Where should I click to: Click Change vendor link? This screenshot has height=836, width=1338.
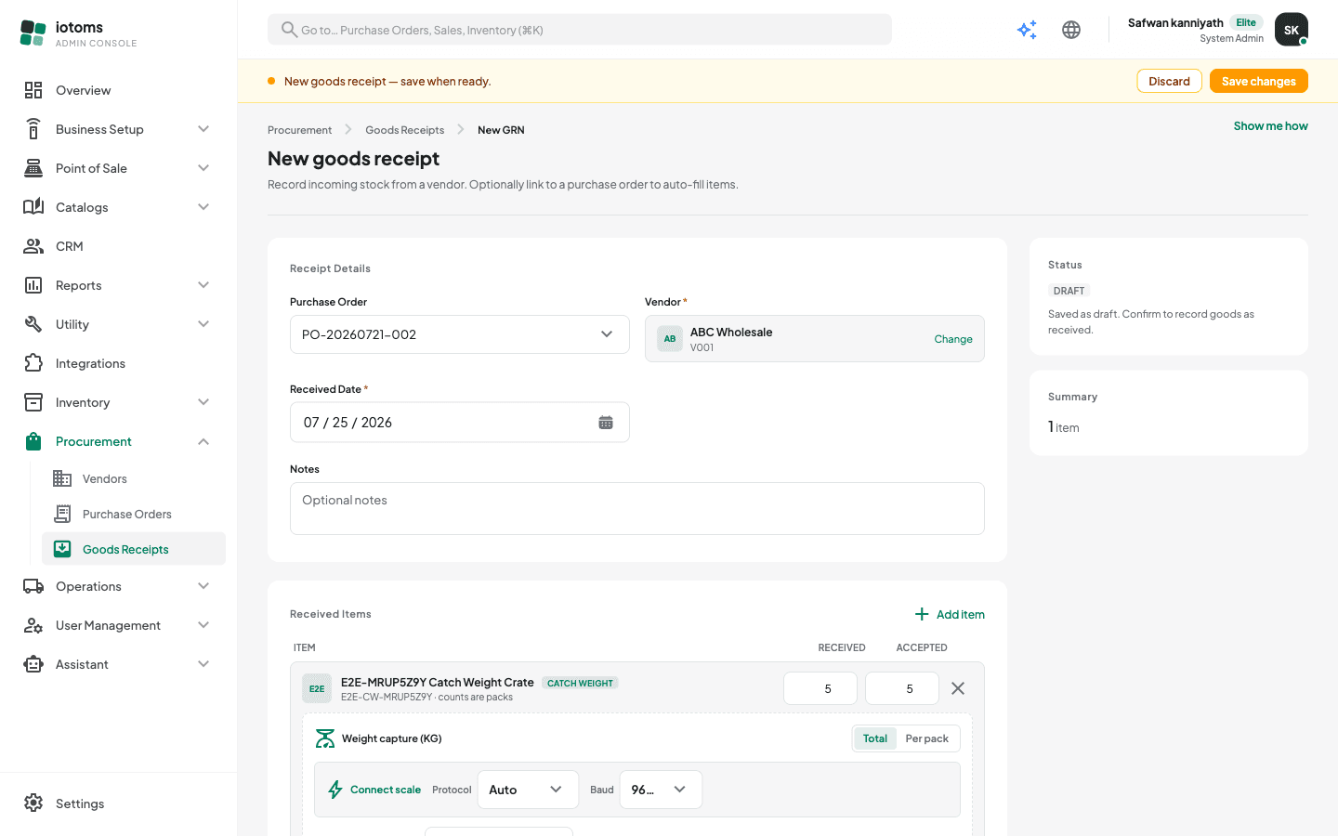pyautogui.click(x=953, y=339)
